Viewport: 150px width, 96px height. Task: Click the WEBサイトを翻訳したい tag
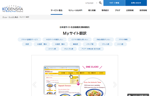(54, 40)
